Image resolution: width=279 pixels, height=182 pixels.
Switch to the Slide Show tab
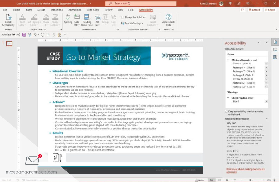pyautogui.click(x=93, y=10)
